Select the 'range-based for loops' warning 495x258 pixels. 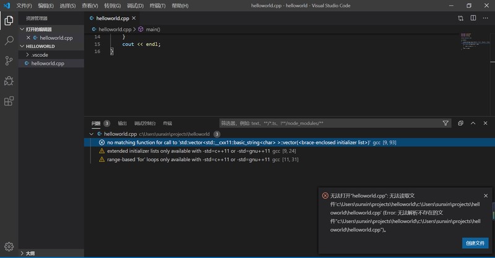[x=290, y=159]
